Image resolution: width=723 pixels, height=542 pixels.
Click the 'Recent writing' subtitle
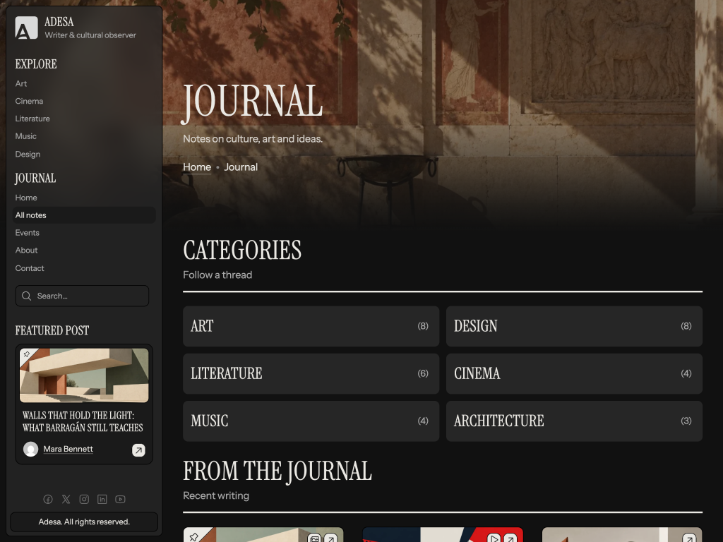216,495
